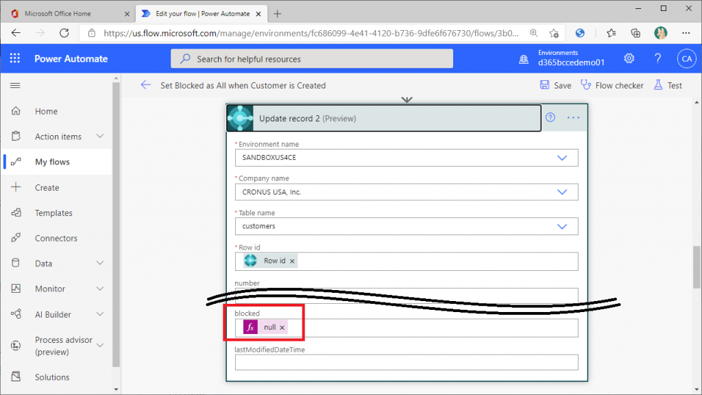702x395 pixels.
Task: Click the fx expression icon in blocked field
Action: pos(250,327)
